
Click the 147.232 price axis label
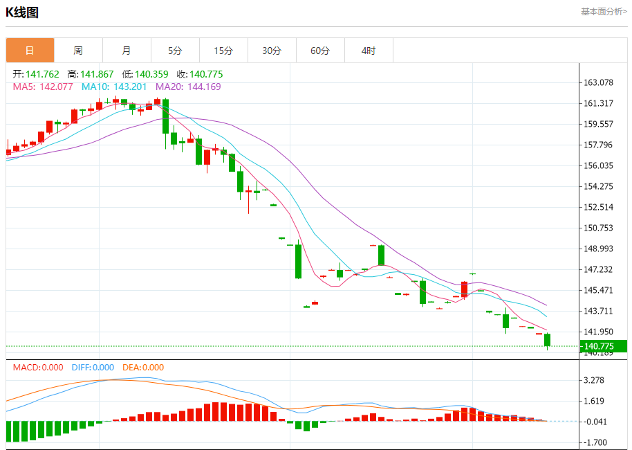(x=599, y=269)
